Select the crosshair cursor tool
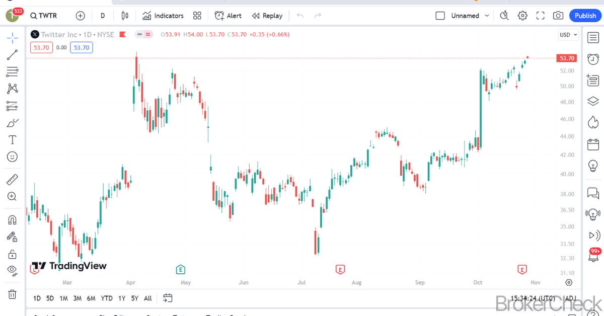The image size is (604, 316). pos(13,38)
